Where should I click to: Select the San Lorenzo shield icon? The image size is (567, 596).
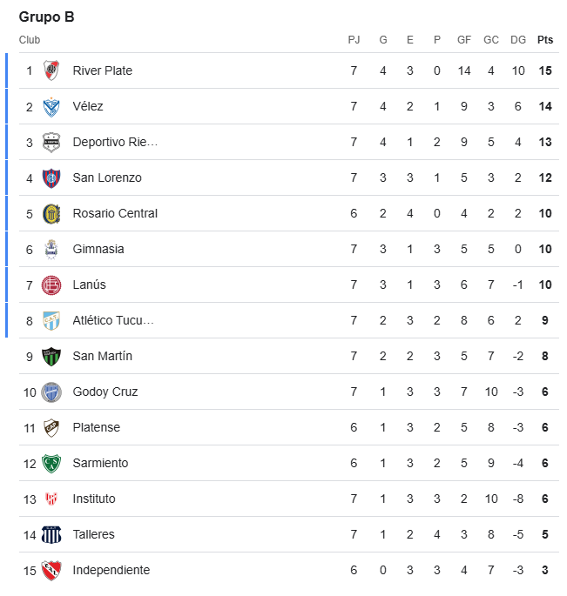pos(51,178)
